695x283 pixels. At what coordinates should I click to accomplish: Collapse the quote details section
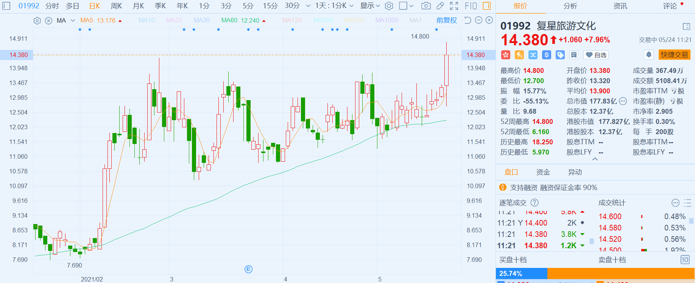point(595,159)
